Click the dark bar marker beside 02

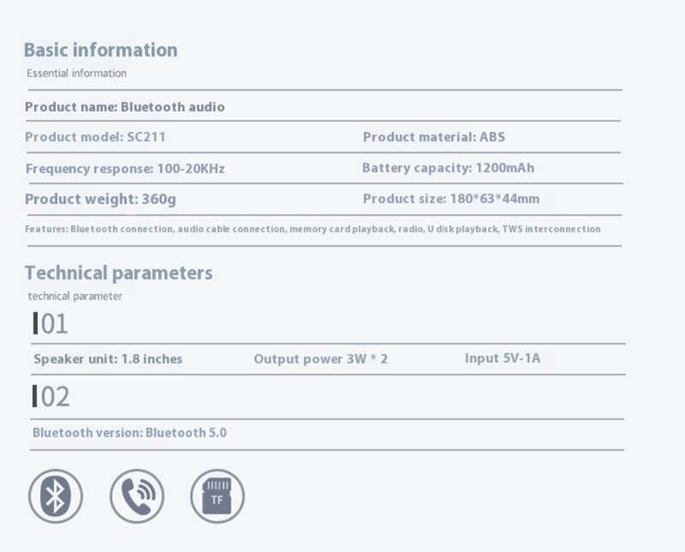click(34, 396)
